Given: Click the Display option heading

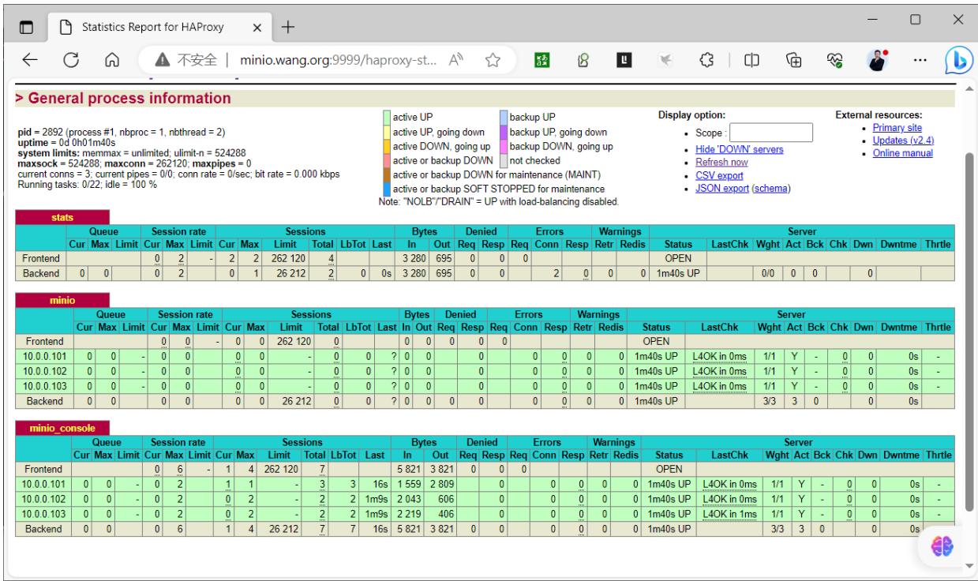Looking at the screenshot, I should coord(692,115).
